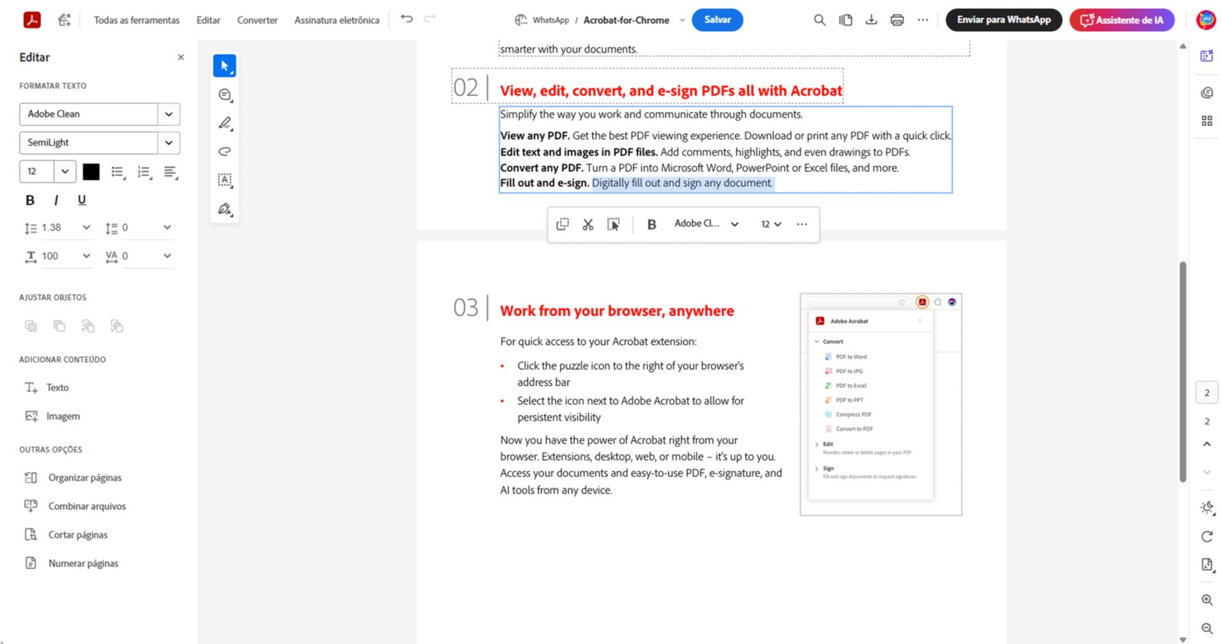Open the Assistente de IA
The image size is (1222, 644).
(1121, 20)
